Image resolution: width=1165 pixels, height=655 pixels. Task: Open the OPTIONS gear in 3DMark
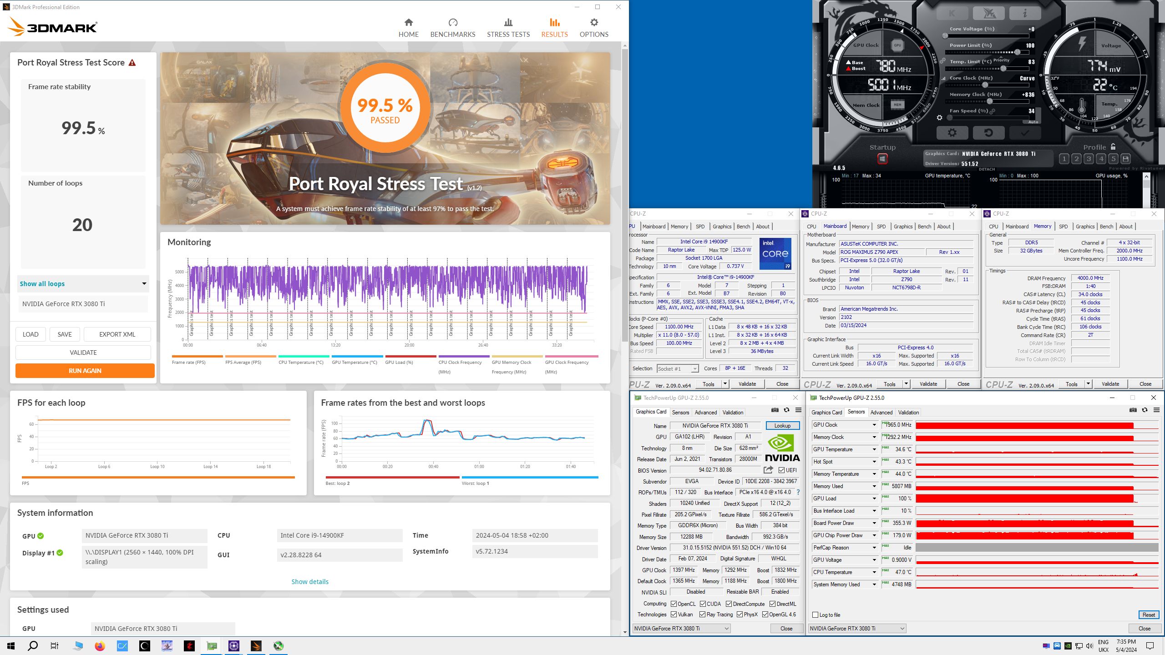coord(594,22)
